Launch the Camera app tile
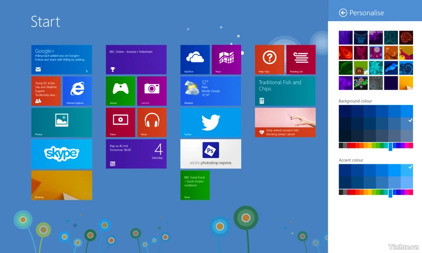This screenshot has height=253, width=422. click(x=152, y=91)
